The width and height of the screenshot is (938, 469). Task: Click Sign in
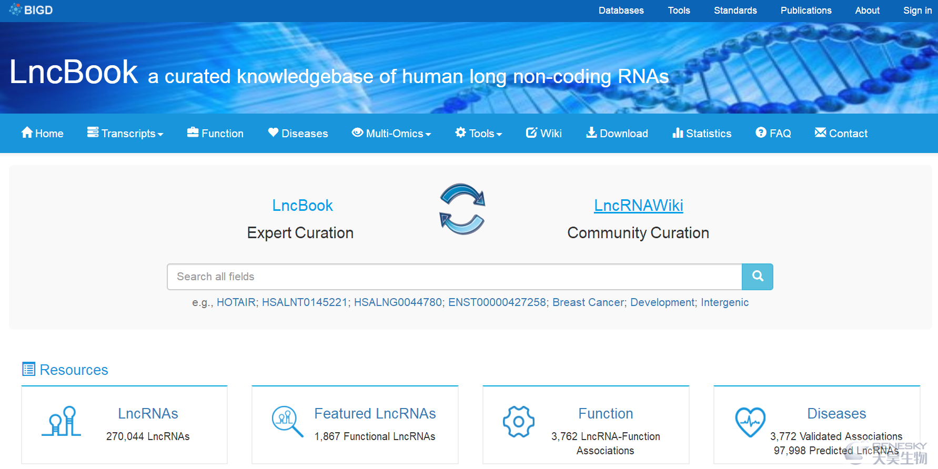pos(917,11)
